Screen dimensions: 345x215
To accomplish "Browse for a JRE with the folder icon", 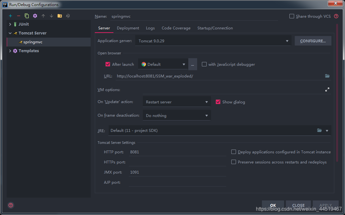I will pyautogui.click(x=319, y=130).
